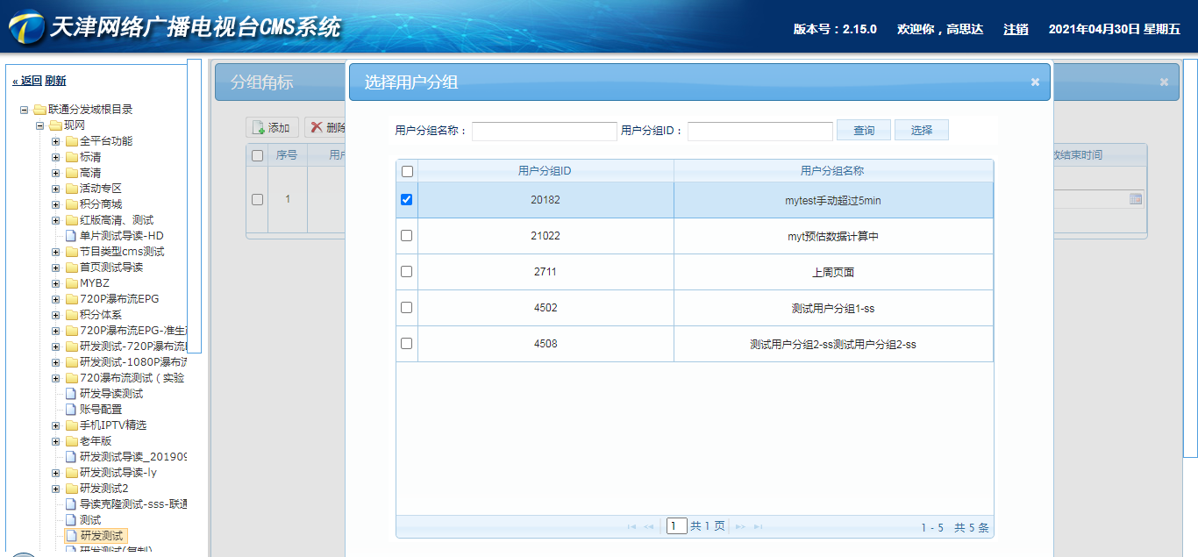
Task: Expand the 手机IPTV精选 folder
Action: (56, 425)
